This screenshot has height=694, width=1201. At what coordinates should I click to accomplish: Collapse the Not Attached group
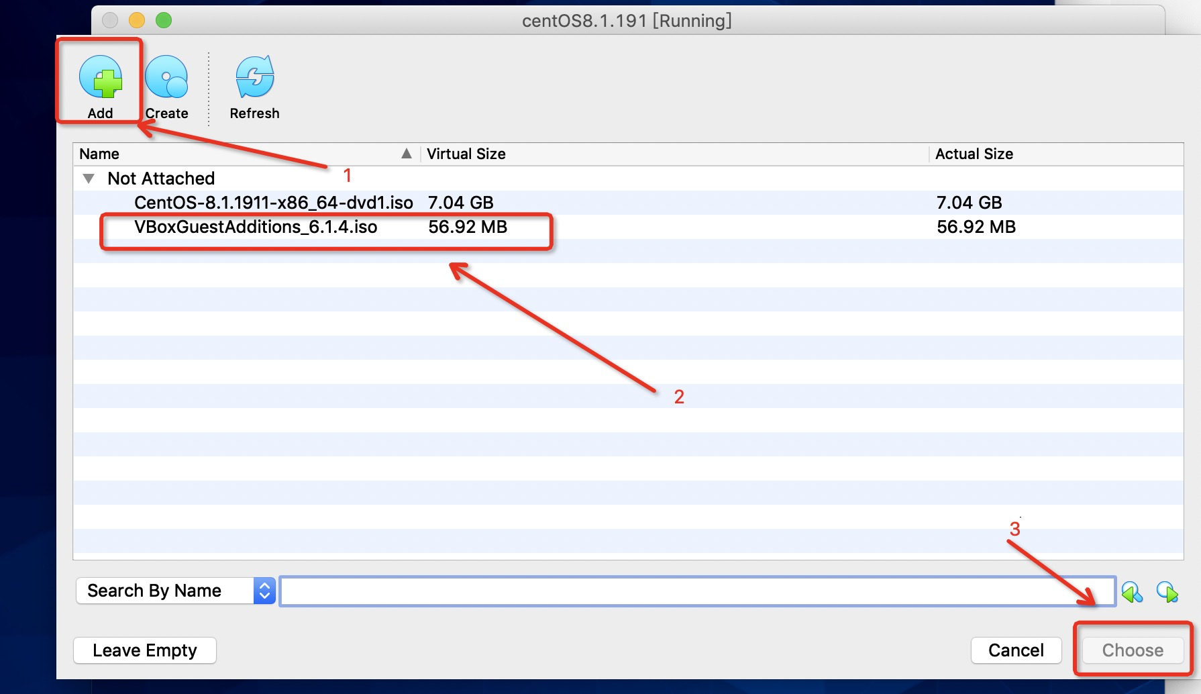point(89,179)
